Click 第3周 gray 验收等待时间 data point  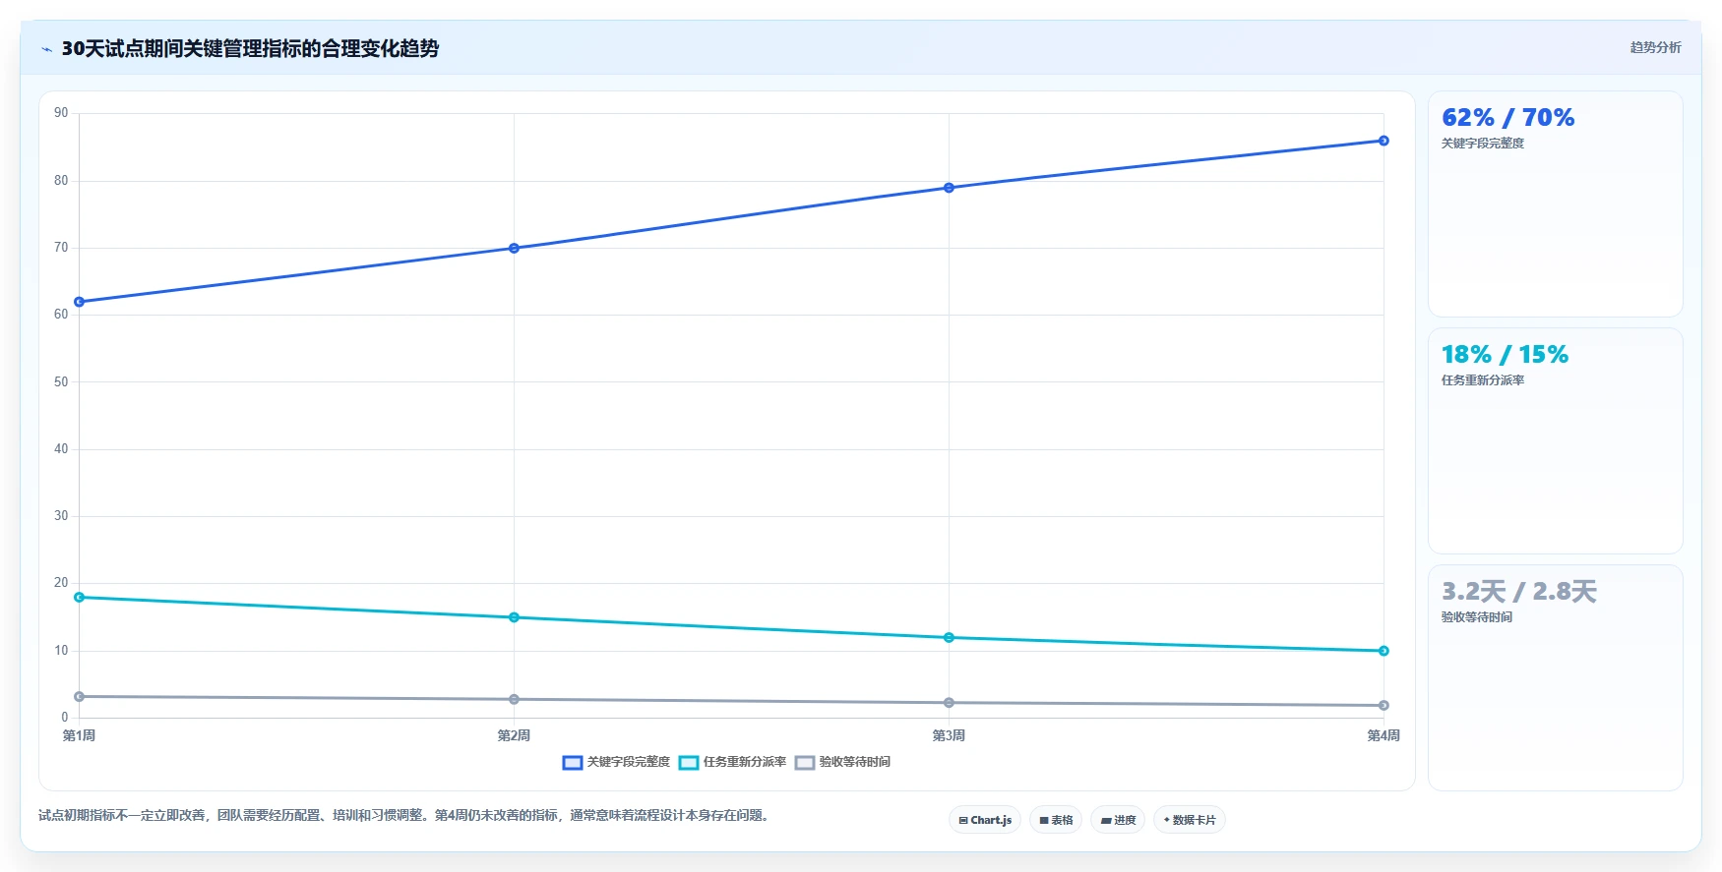(949, 702)
